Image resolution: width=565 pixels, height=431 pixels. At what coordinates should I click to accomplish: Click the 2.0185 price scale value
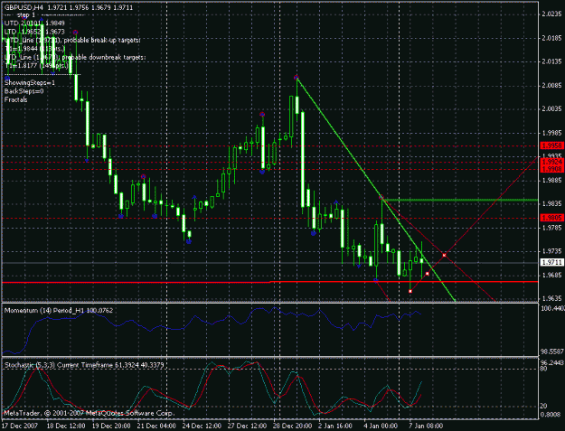(551, 38)
